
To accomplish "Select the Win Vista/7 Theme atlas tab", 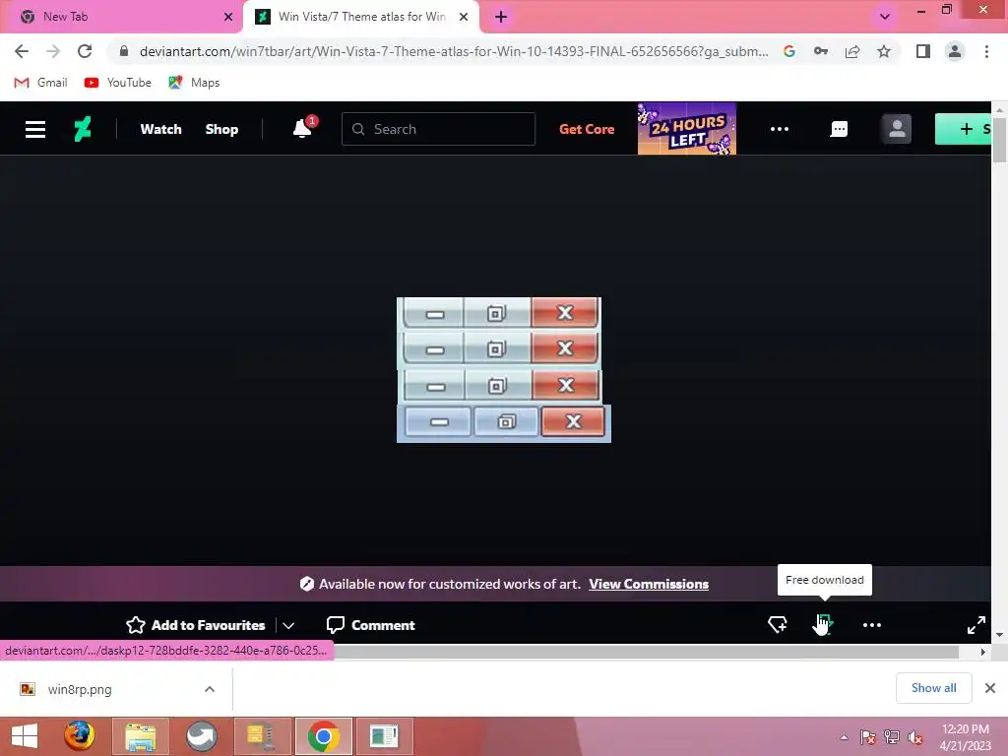I will point(360,17).
